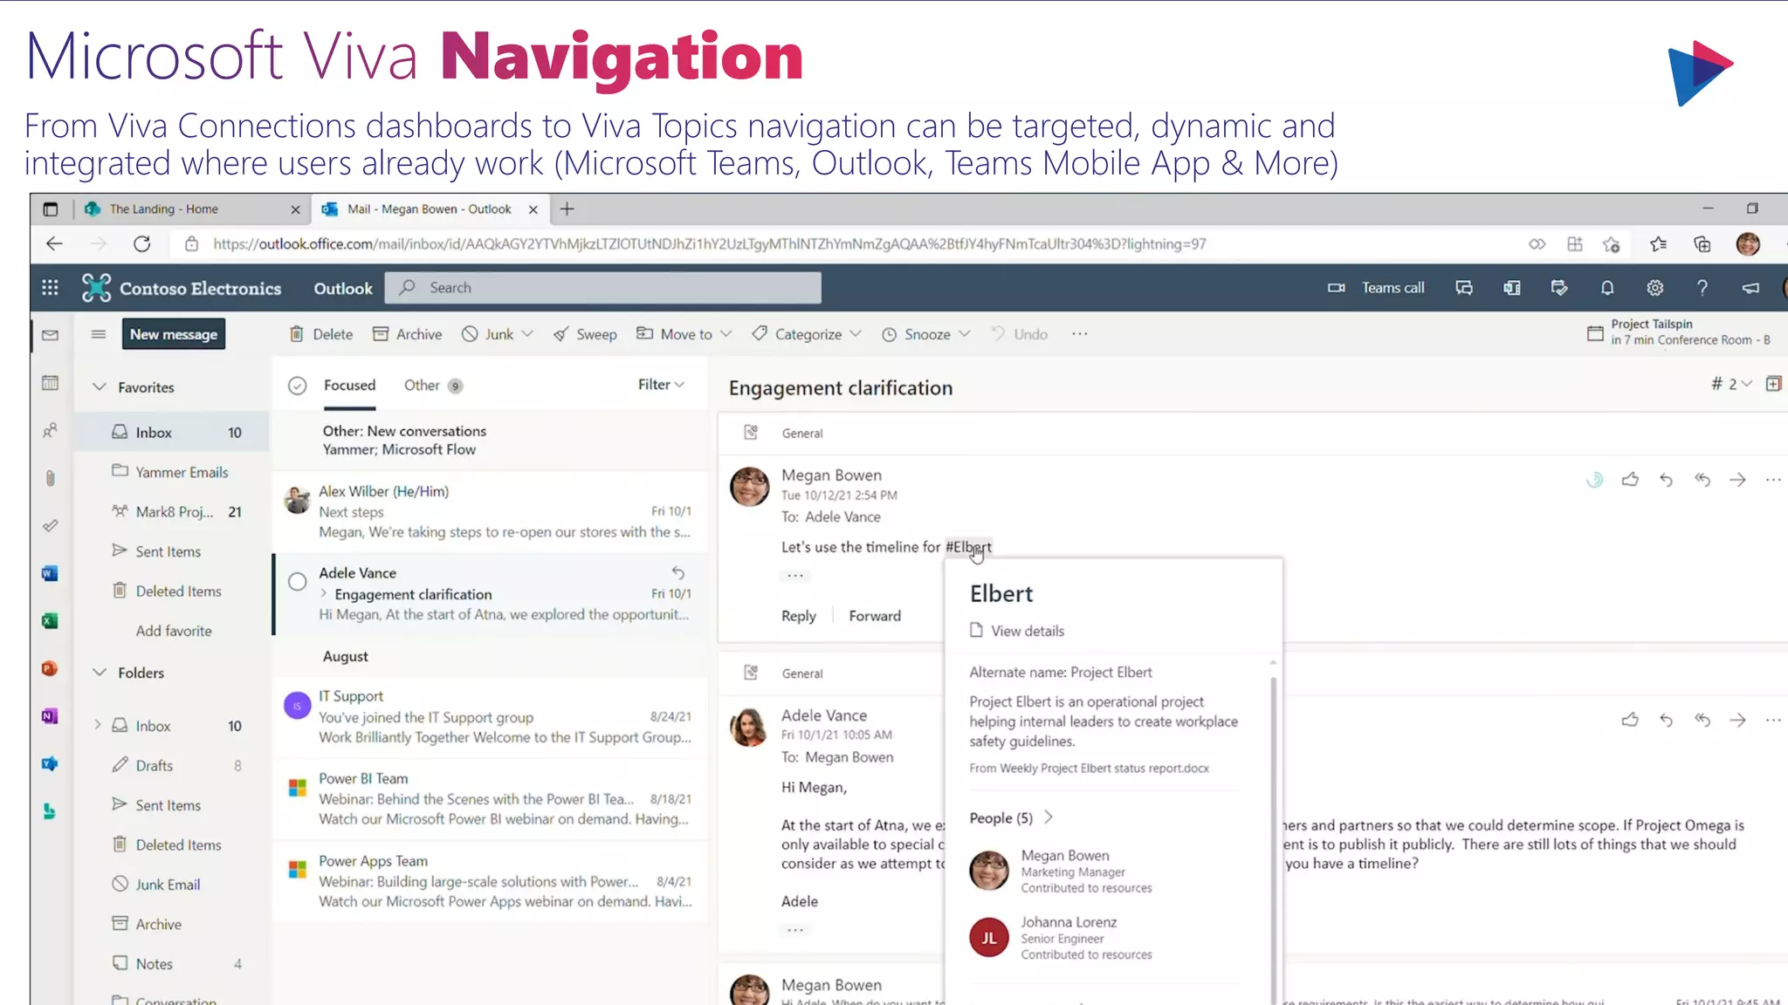1788x1005 pixels.
Task: Like Adele Vance's message
Action: 1630,720
